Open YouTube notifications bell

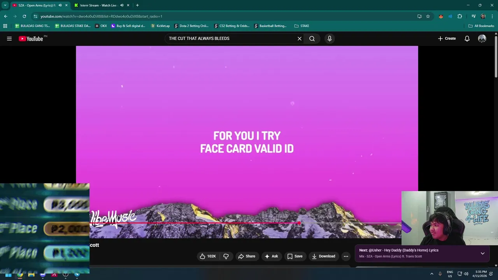coord(467,38)
